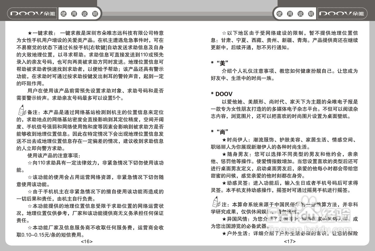Click the page number <17>

(x=289, y=242)
